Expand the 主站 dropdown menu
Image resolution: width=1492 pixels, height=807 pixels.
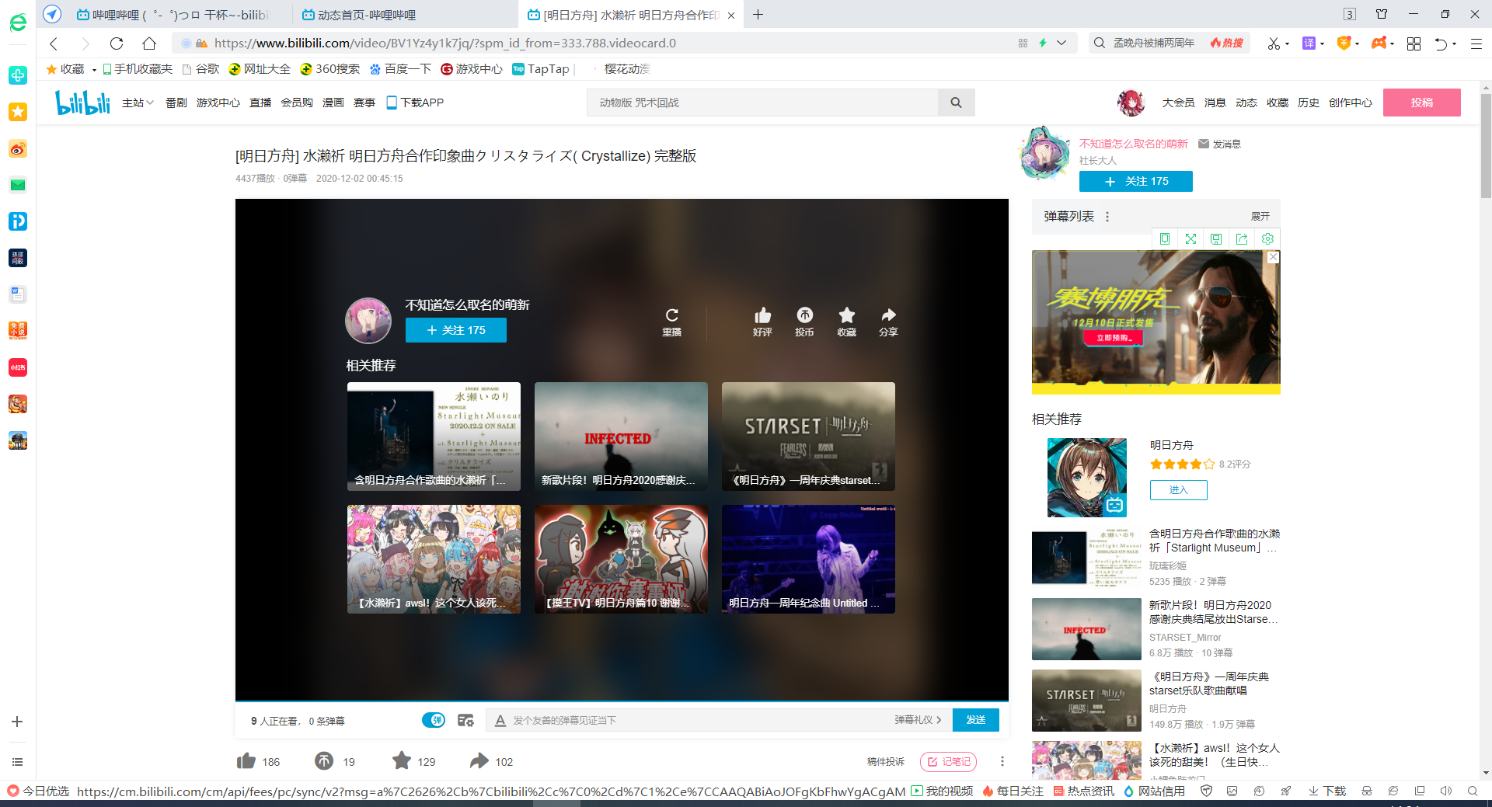[138, 103]
